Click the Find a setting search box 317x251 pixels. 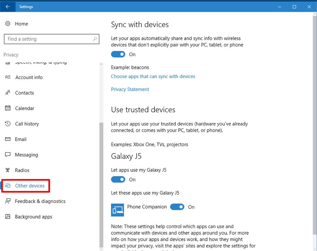pyautogui.click(x=49, y=39)
